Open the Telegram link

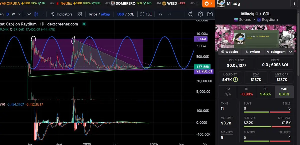[276, 52]
